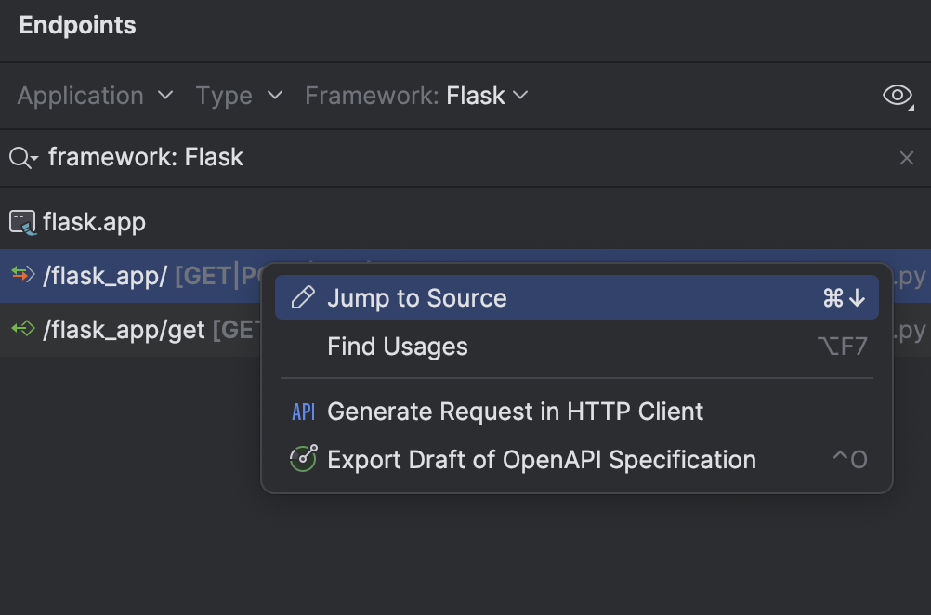Open the Application filter dropdown
931x615 pixels.
[x=93, y=95]
